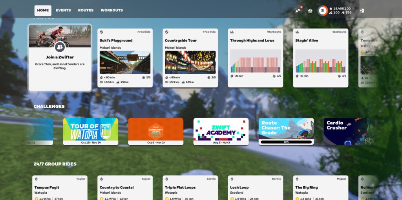Click robot pacer icon on Tempus Fugit card

(x=36, y=179)
